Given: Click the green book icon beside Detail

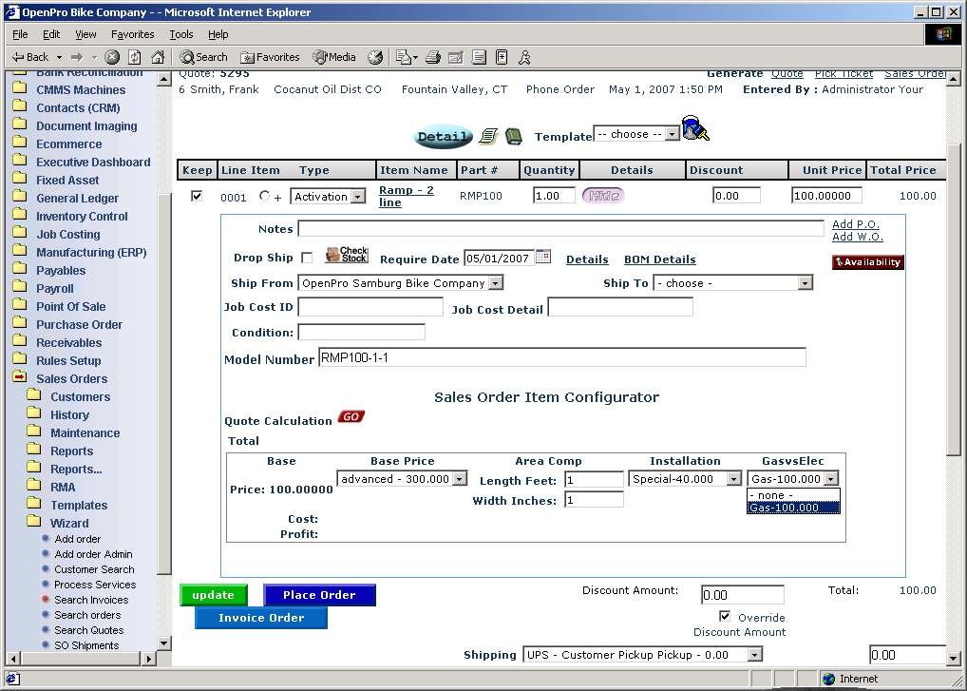Looking at the screenshot, I should click(x=513, y=136).
